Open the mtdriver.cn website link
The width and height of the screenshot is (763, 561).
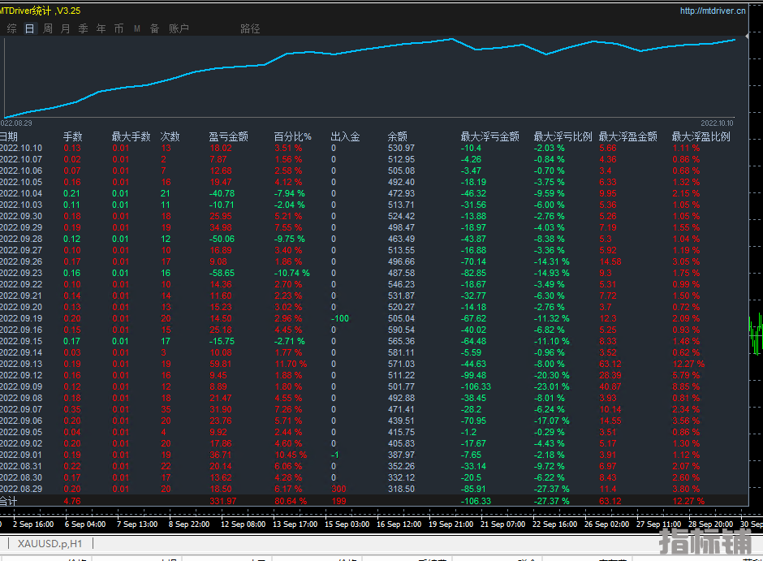(x=712, y=11)
